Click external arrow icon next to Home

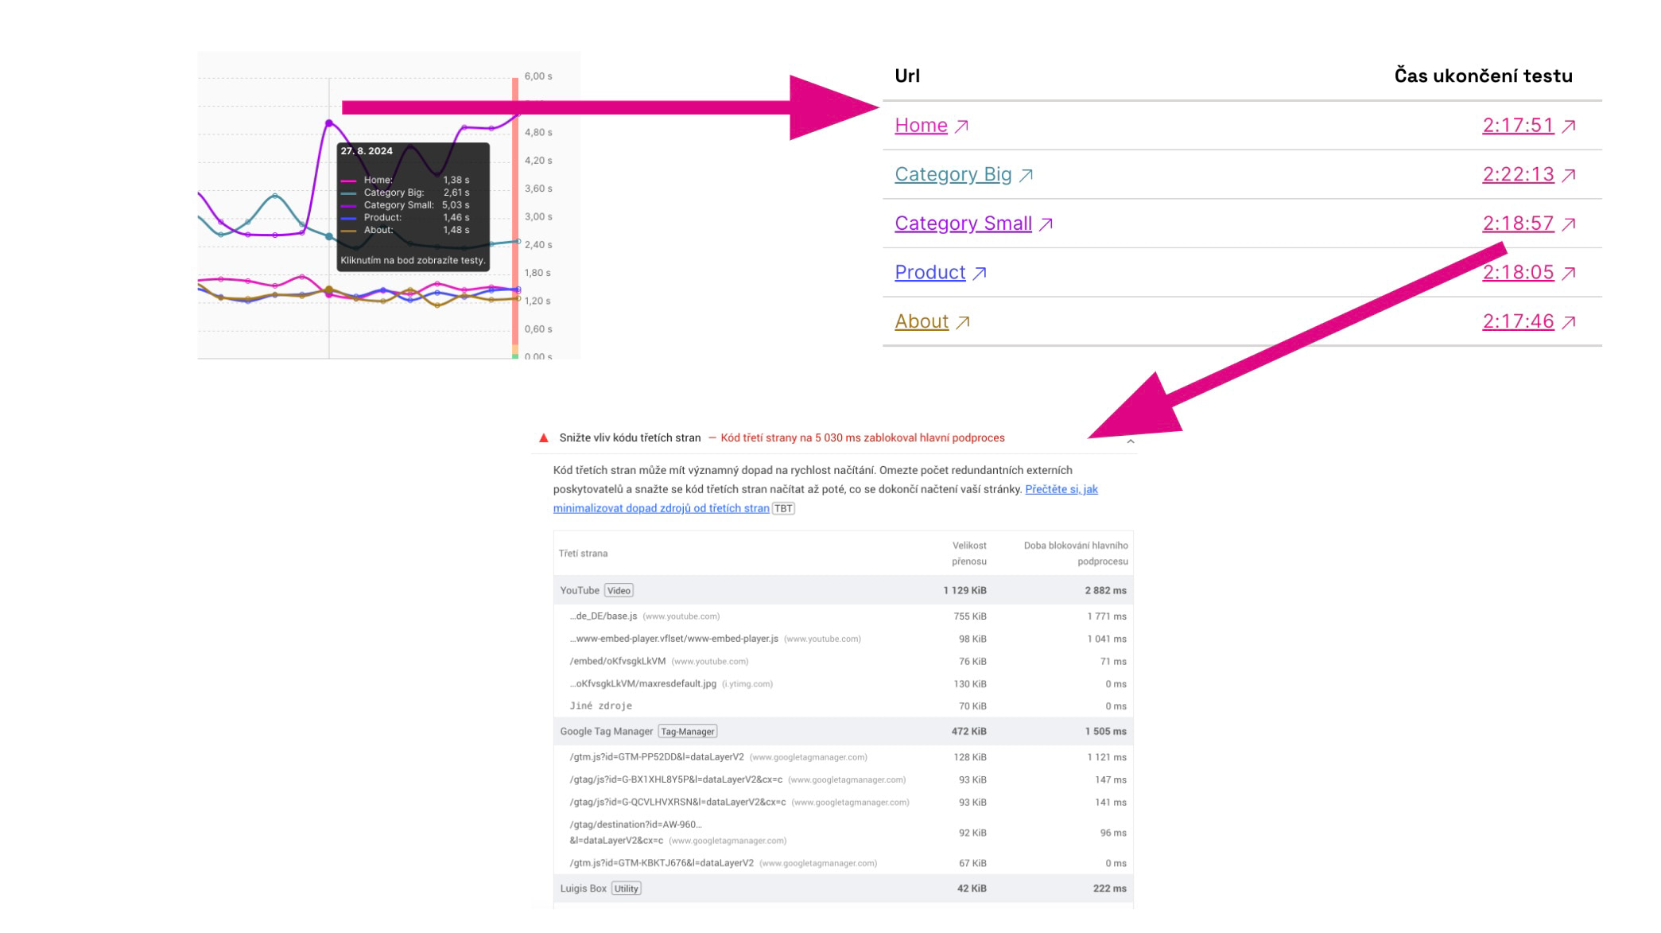[961, 126]
